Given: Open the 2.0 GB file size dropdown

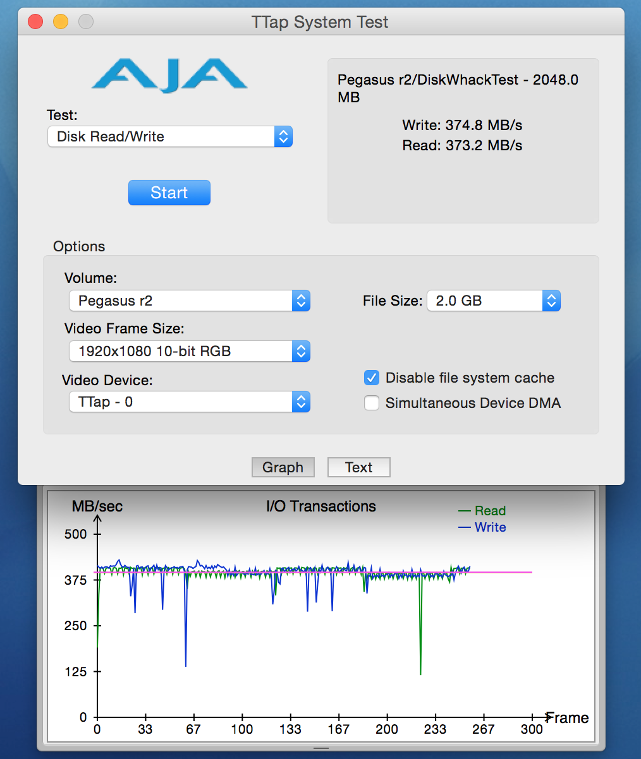Looking at the screenshot, I should (487, 301).
